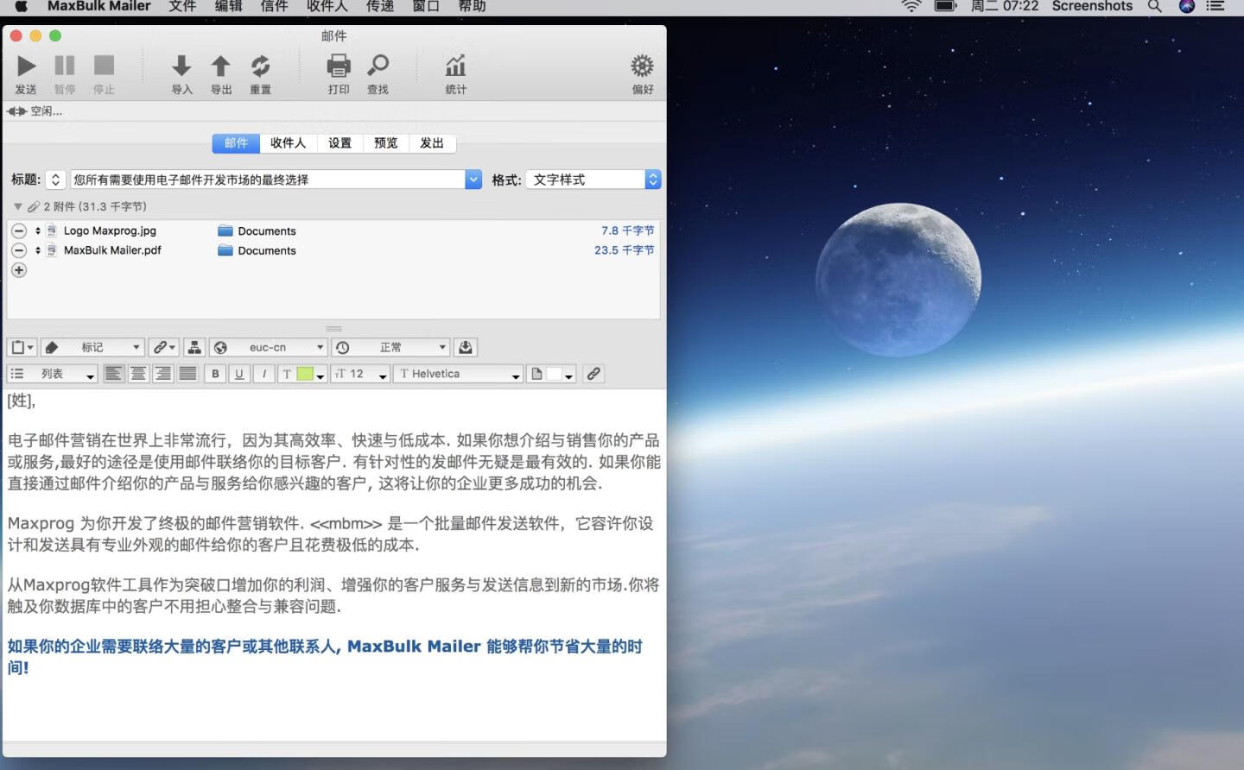The width and height of the screenshot is (1244, 770).
Task: Switch to the 邮件 tab
Action: [x=236, y=143]
